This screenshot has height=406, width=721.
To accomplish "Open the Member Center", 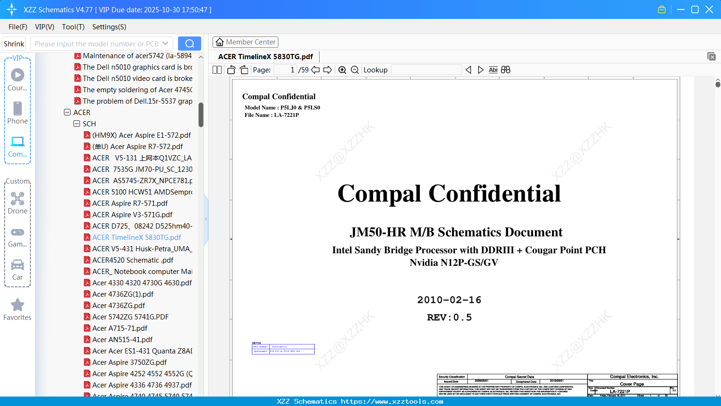I will pos(245,42).
